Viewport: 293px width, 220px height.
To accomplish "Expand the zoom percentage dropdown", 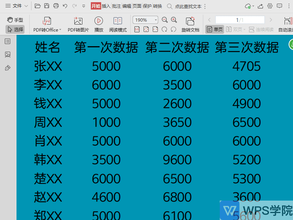I will click(155, 20).
